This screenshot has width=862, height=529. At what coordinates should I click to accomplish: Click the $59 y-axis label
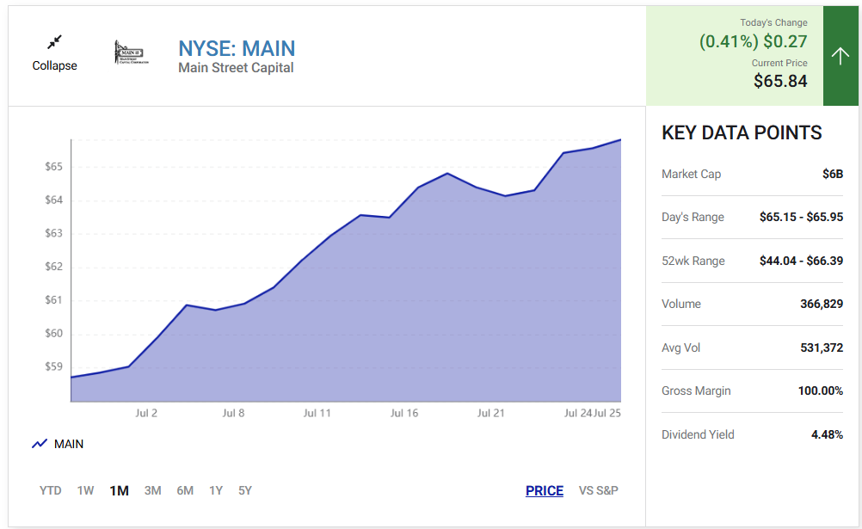click(54, 366)
